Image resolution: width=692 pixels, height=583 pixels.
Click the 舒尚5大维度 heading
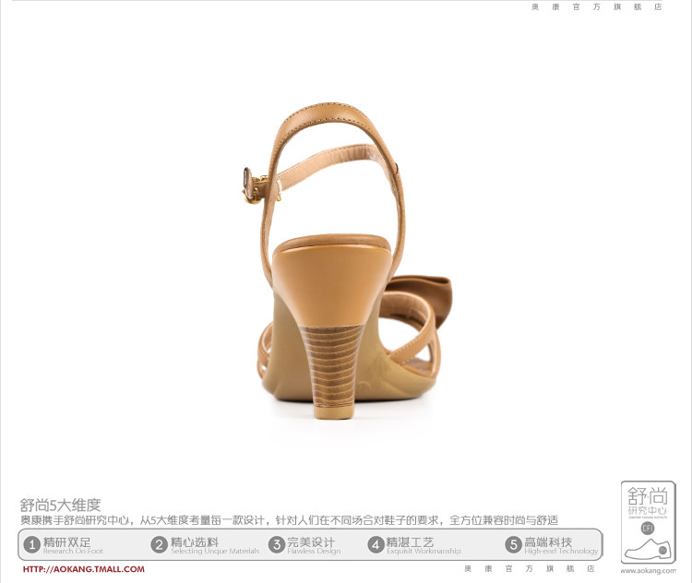click(61, 505)
